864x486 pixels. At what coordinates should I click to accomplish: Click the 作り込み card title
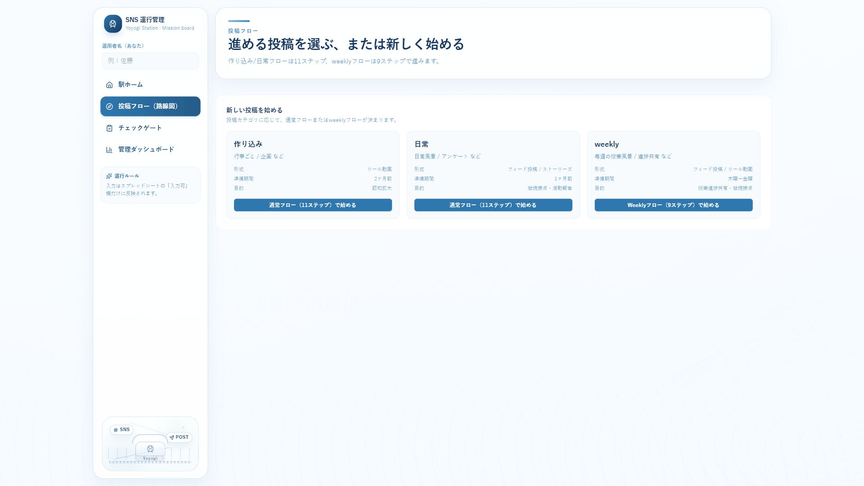pyautogui.click(x=248, y=144)
